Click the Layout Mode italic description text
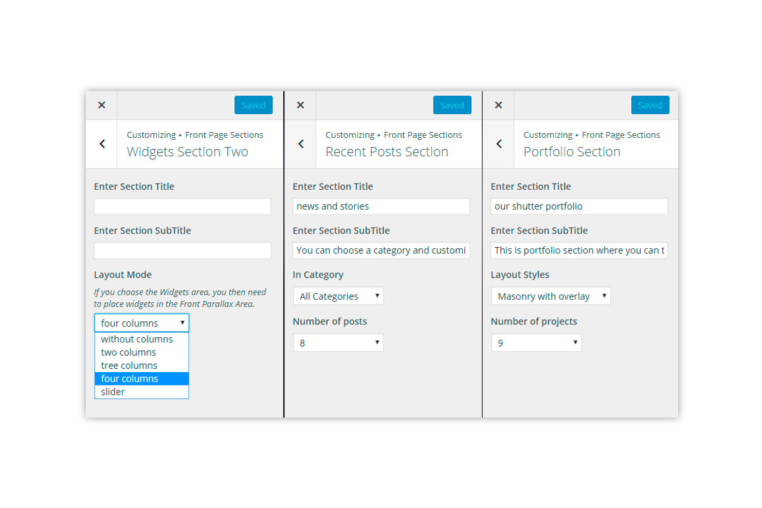The height and width of the screenshot is (508, 762). [180, 298]
